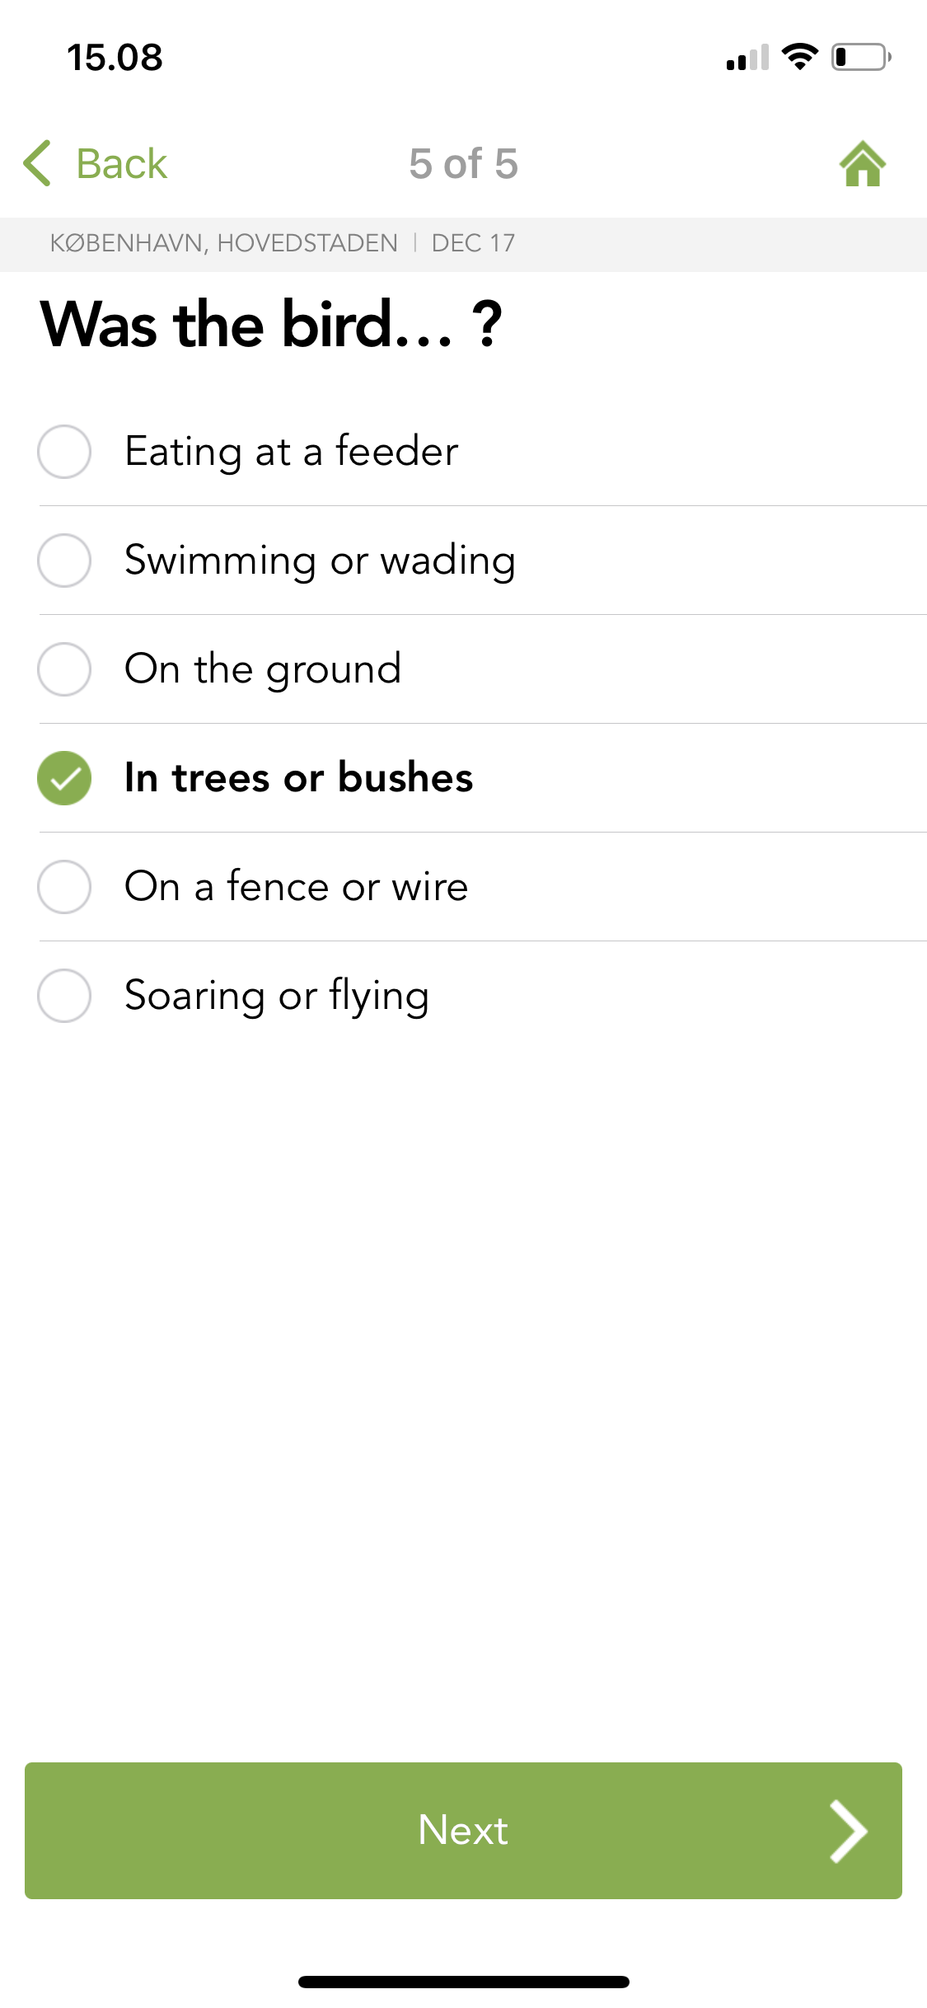Screen dimensions: 927x2008
Task: Select the 'Swimming or wading' radio button
Action: coord(64,561)
